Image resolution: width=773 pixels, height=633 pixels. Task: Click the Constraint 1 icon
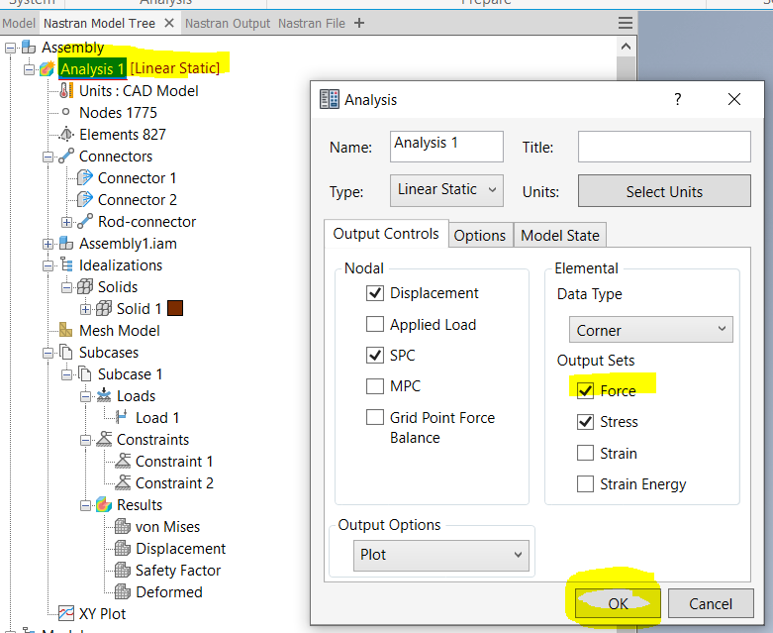click(123, 461)
